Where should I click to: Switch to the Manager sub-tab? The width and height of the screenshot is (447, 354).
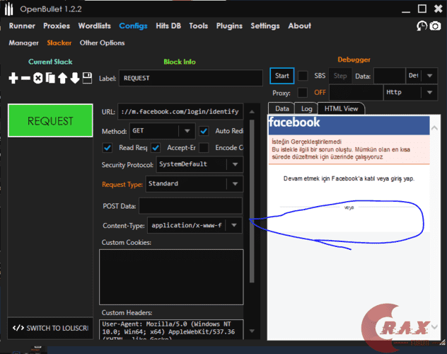pos(23,43)
